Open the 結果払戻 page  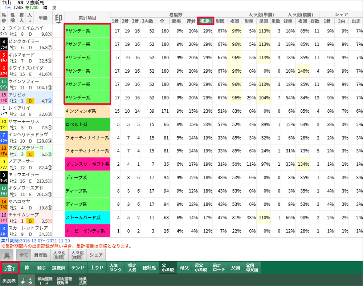83,281
